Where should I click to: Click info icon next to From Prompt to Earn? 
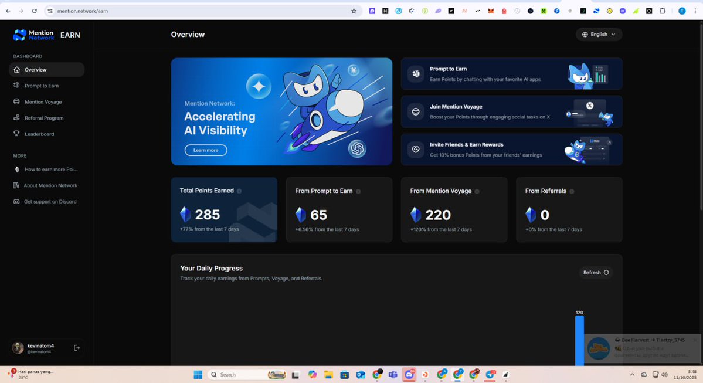point(358,191)
